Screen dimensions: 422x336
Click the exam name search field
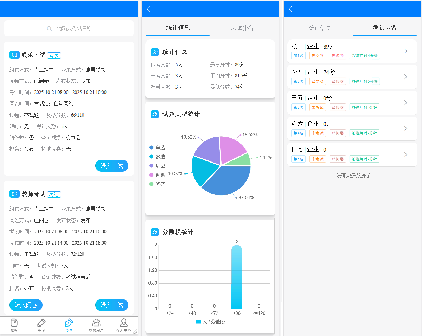75,28
